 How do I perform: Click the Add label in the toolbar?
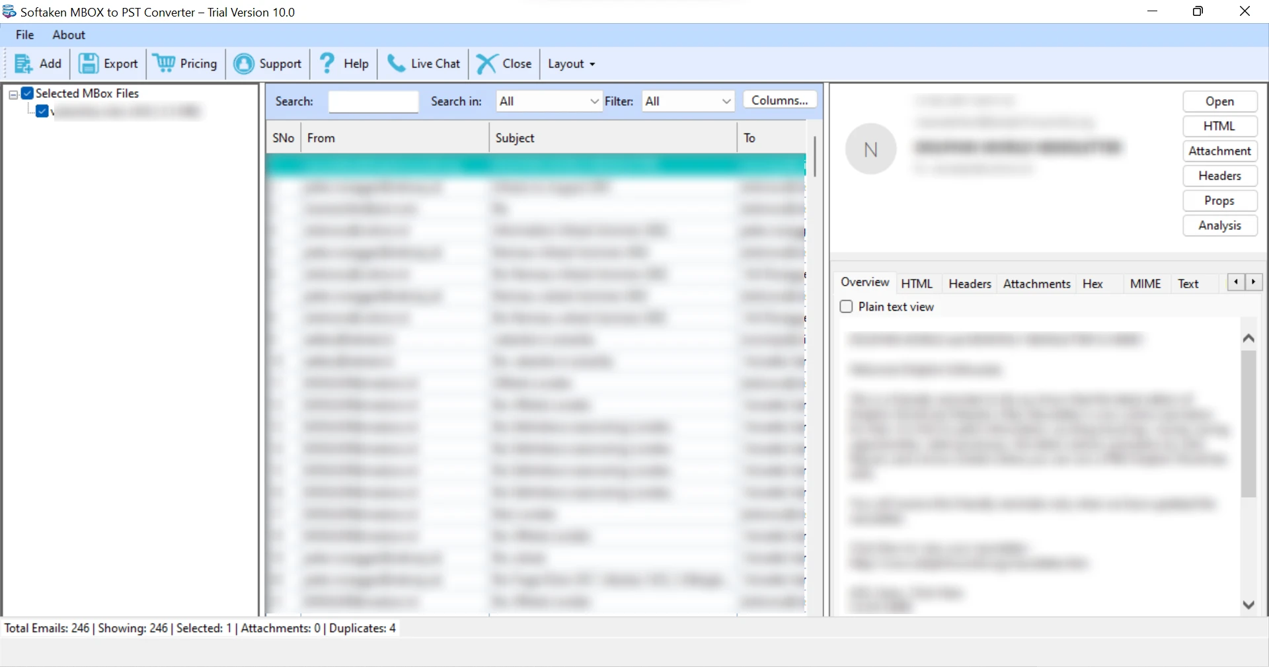click(50, 64)
